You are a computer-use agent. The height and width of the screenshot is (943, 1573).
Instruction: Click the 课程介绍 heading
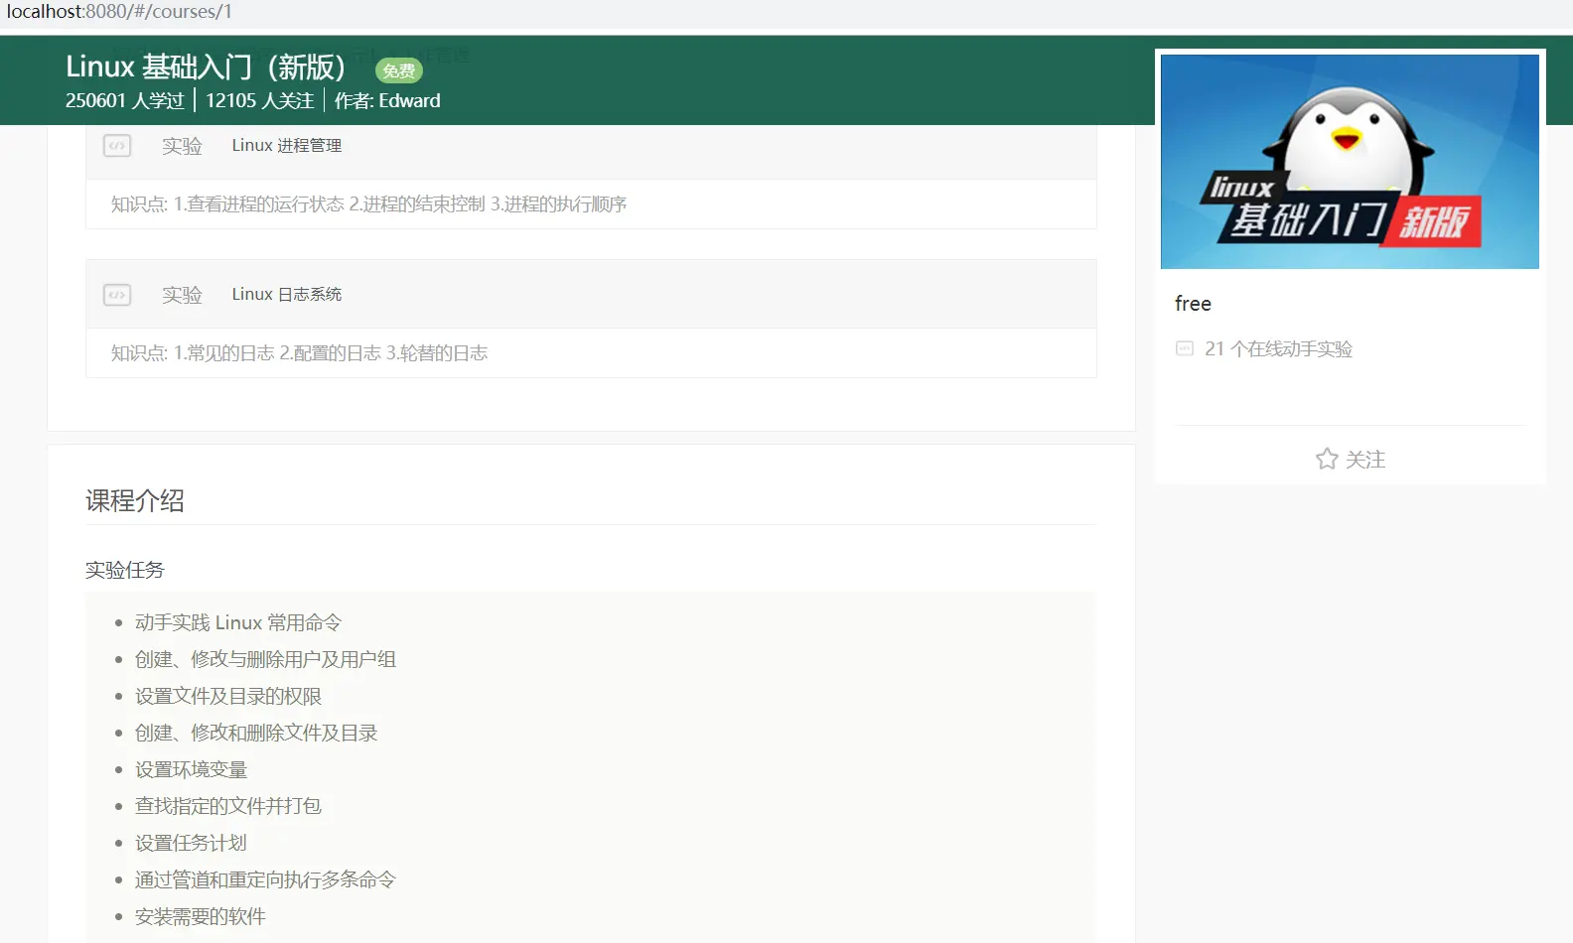[x=135, y=500]
